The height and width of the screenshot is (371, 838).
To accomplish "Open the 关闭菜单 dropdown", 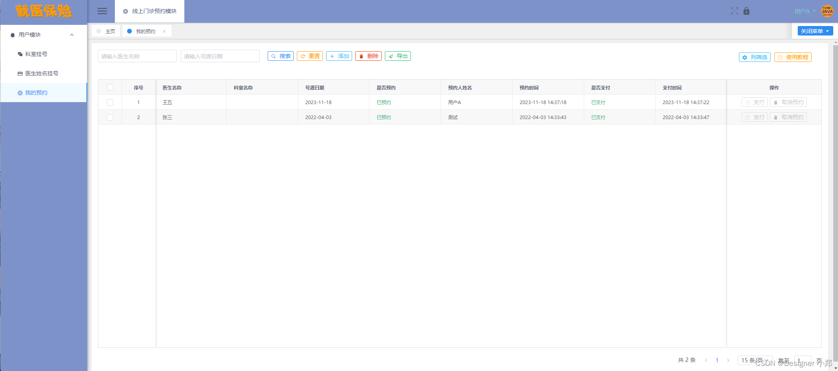I will (815, 31).
